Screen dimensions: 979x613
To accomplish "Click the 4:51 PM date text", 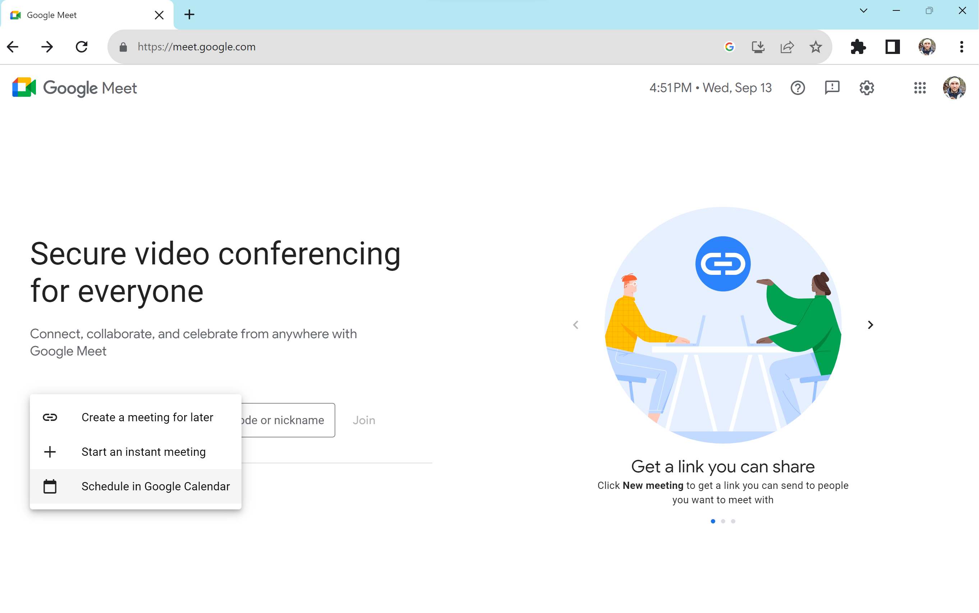I will click(x=711, y=87).
